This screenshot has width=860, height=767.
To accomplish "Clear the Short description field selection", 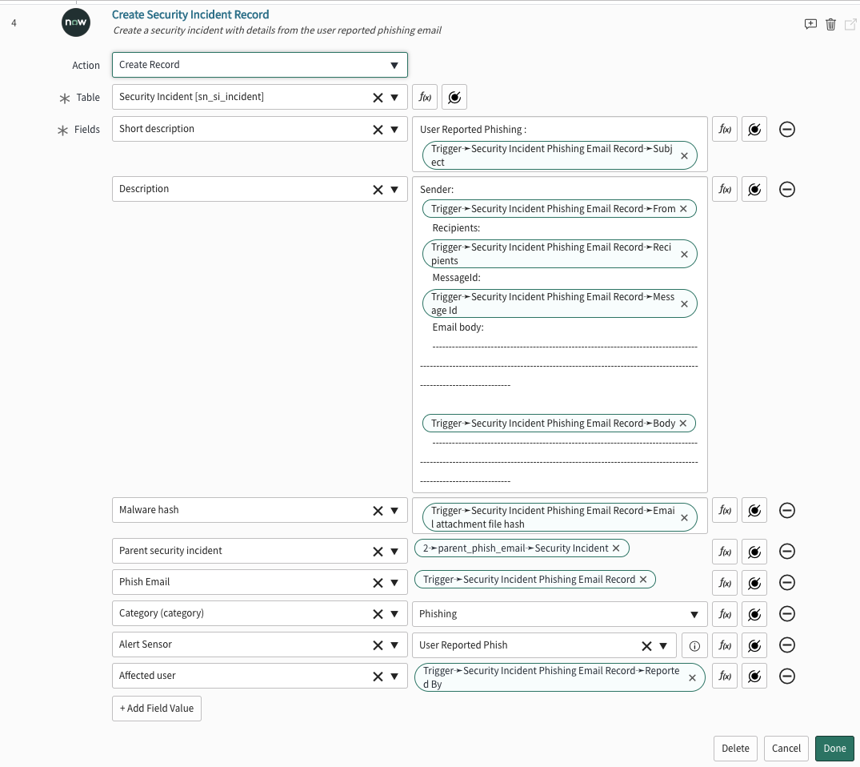I will [378, 130].
